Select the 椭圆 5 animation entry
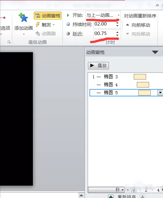 (x=126, y=93)
